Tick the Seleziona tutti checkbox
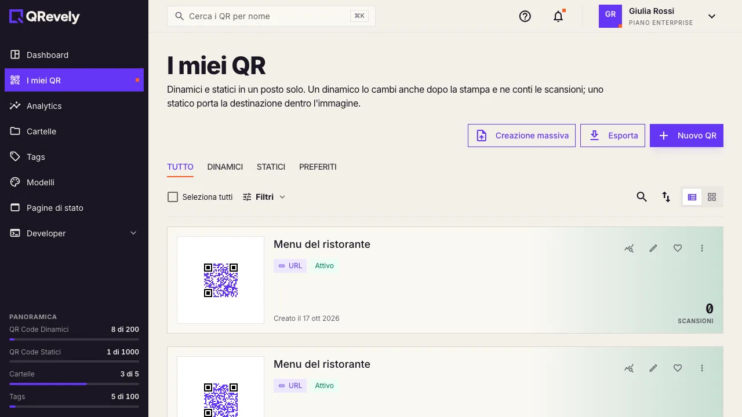 coord(173,197)
